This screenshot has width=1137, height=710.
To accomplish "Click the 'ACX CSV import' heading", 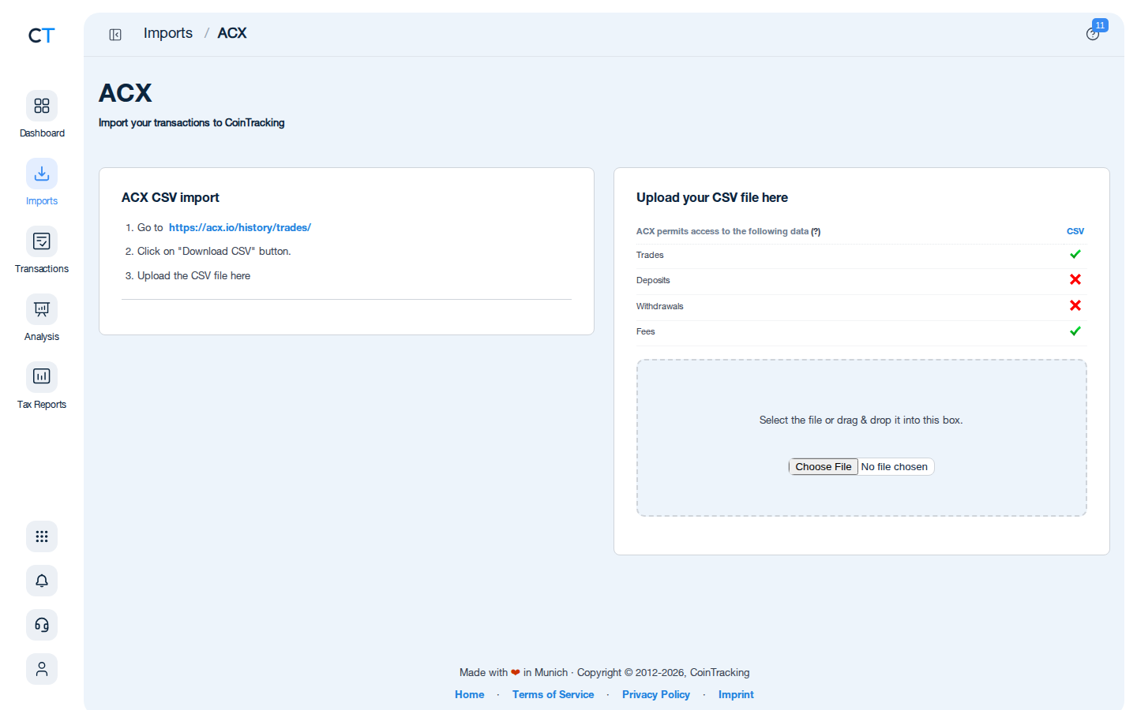I will [171, 197].
